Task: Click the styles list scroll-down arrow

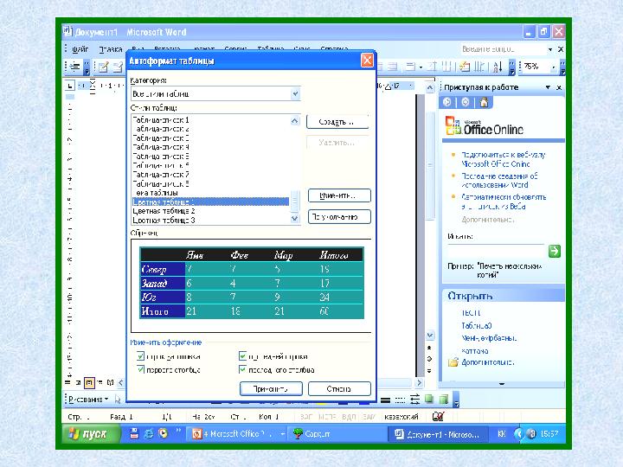Action: (295, 218)
